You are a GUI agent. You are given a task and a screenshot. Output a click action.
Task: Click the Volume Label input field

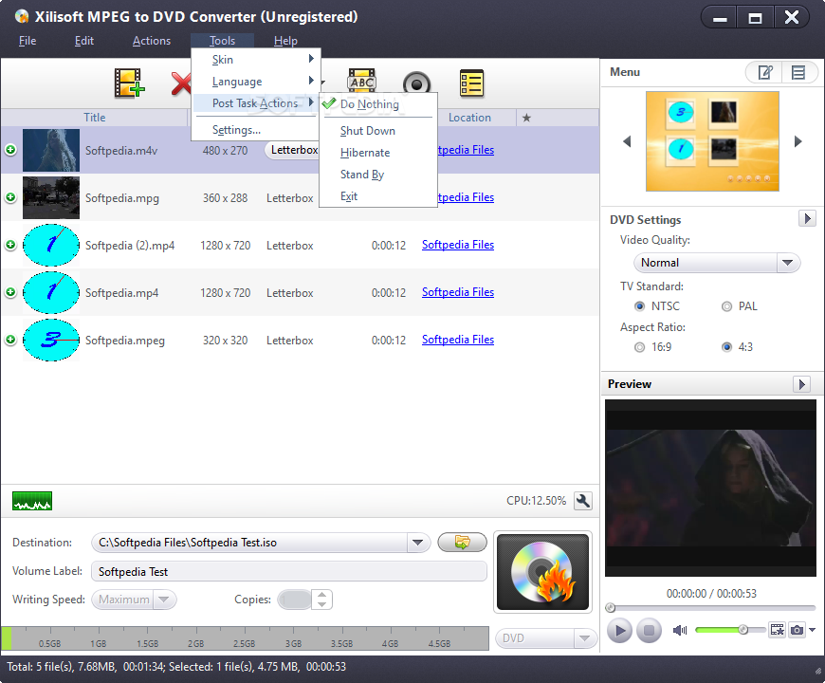click(x=289, y=571)
